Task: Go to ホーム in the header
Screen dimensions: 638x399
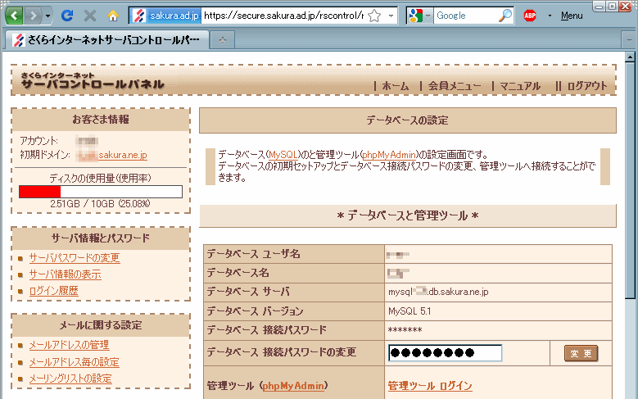Action: pyautogui.click(x=395, y=86)
